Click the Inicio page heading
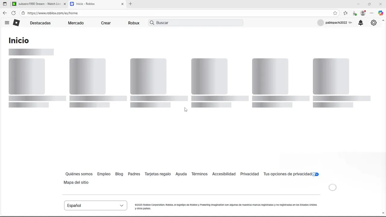 pos(19,40)
